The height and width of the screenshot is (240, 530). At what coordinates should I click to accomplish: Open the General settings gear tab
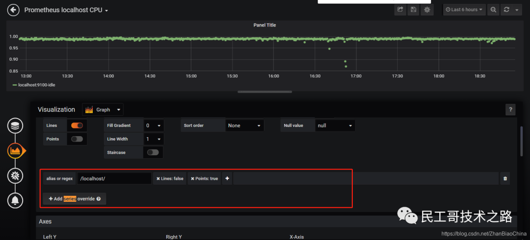[x=15, y=175]
